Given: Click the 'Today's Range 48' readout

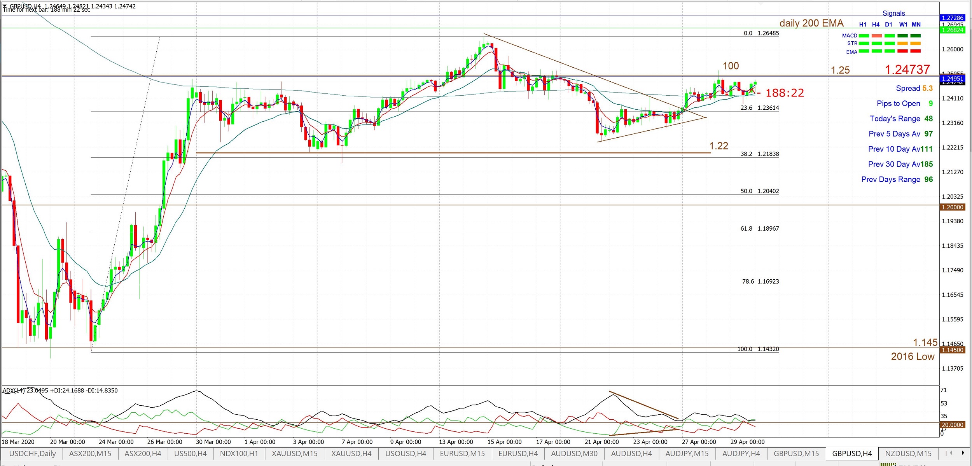Looking at the screenshot, I should tap(901, 119).
